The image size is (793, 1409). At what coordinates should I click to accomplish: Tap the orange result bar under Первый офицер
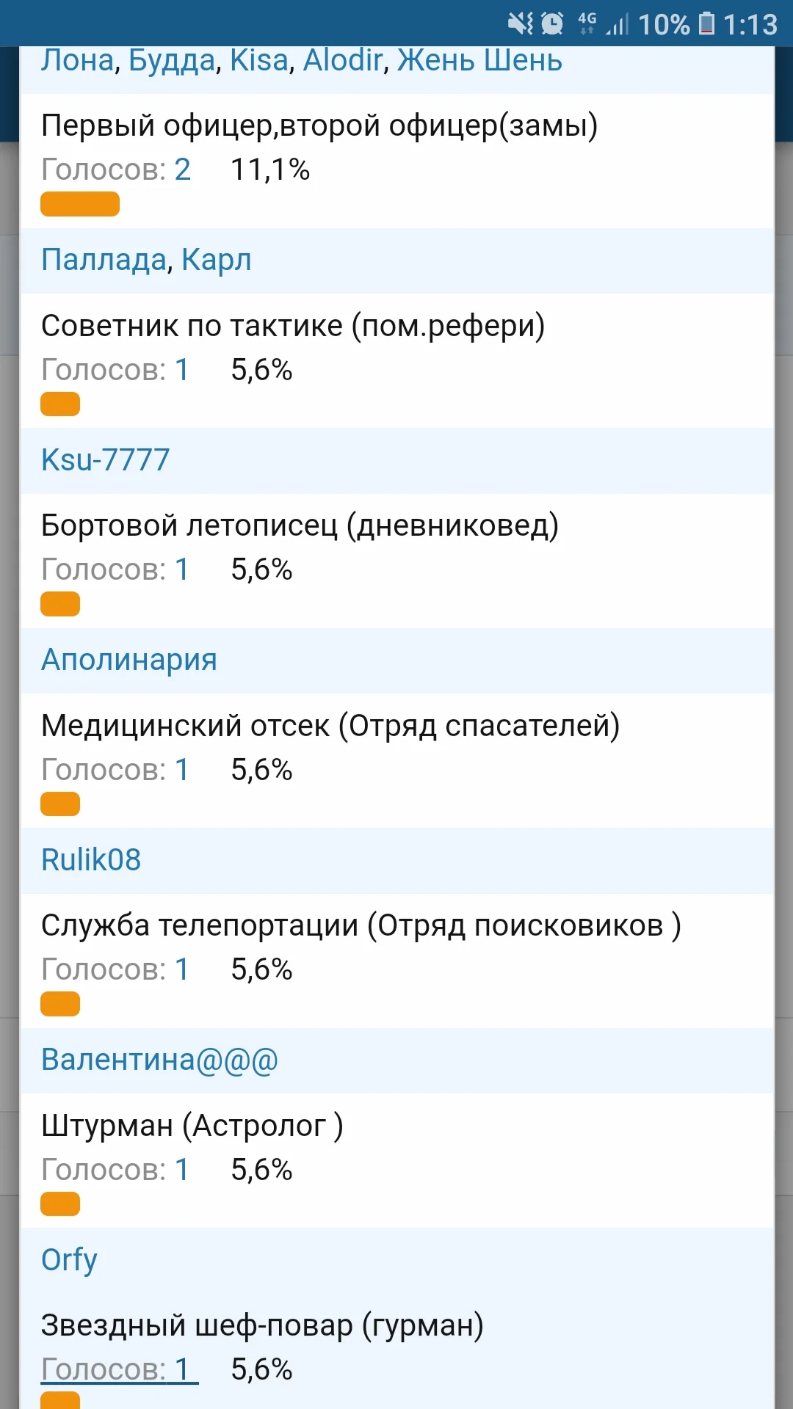(x=80, y=204)
